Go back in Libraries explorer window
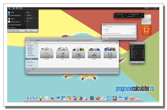 point(27,40)
